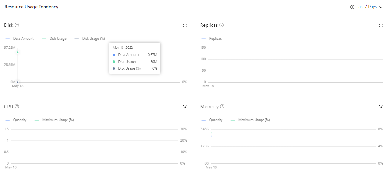
Task: Open the Last 7 Days time range dropdown
Action: tap(366, 7)
